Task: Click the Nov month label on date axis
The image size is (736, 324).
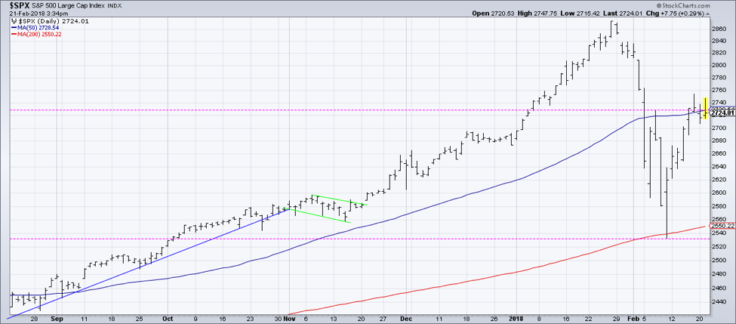Action: 290,319
